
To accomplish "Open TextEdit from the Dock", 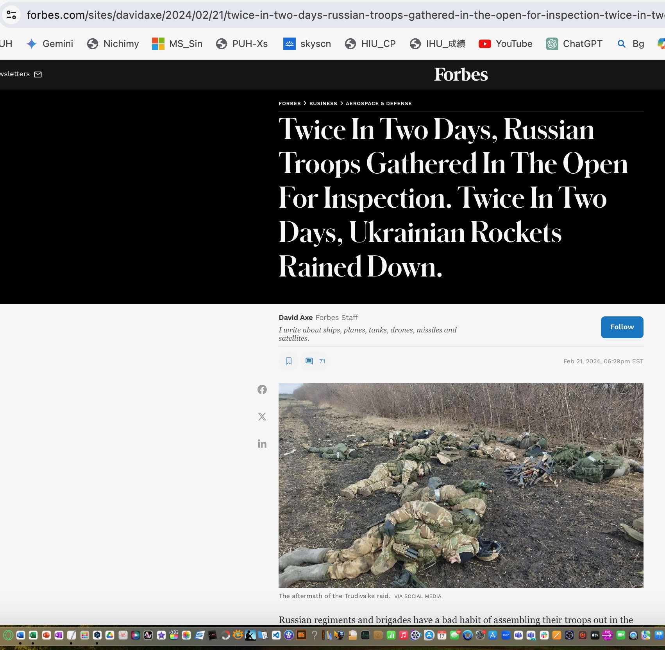I will coord(72,635).
